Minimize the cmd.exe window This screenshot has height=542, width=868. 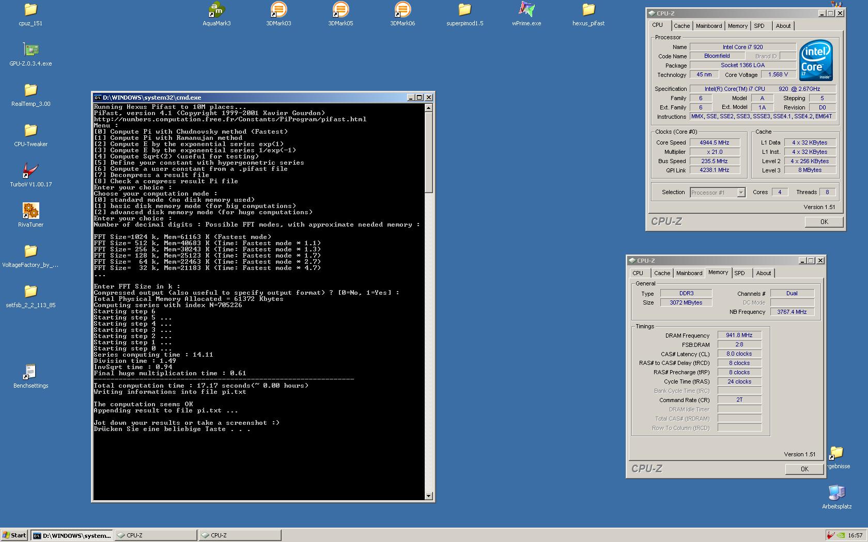[x=411, y=98]
